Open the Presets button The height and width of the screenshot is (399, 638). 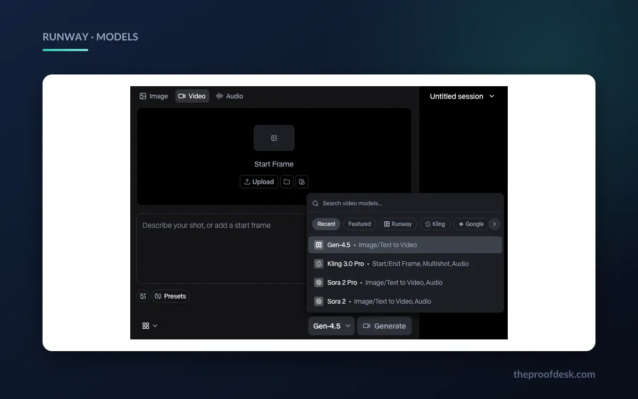tap(171, 296)
